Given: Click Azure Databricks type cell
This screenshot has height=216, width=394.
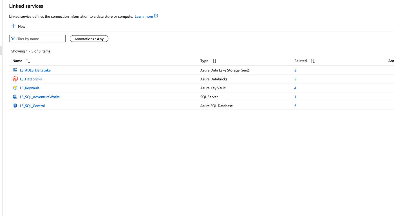Looking at the screenshot, I should click(x=214, y=79).
